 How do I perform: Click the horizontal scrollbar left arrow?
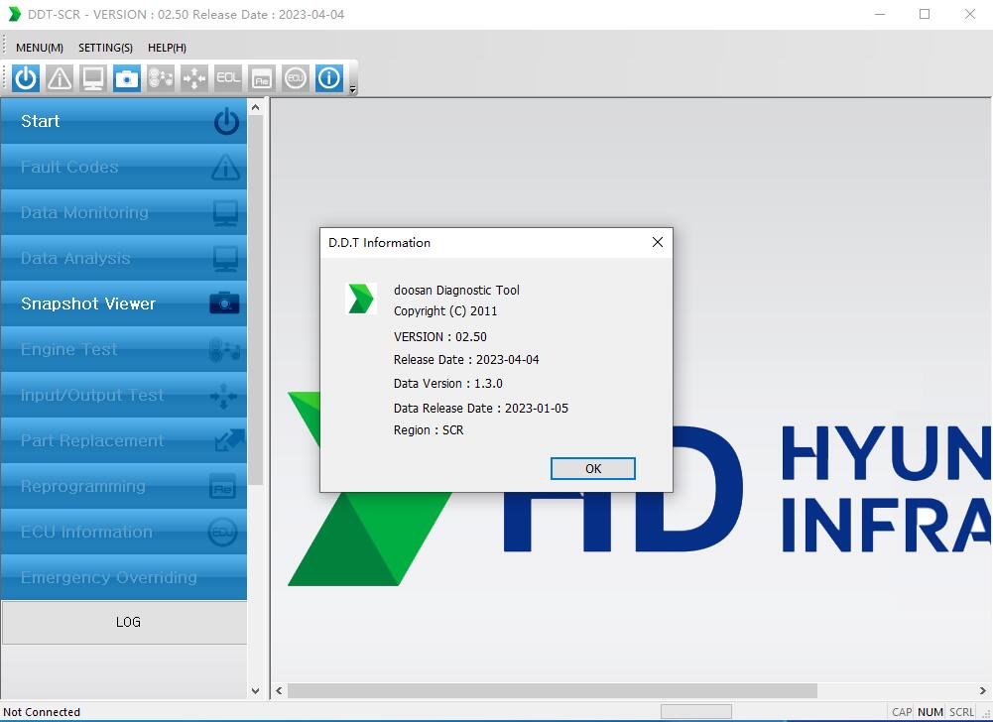280,690
